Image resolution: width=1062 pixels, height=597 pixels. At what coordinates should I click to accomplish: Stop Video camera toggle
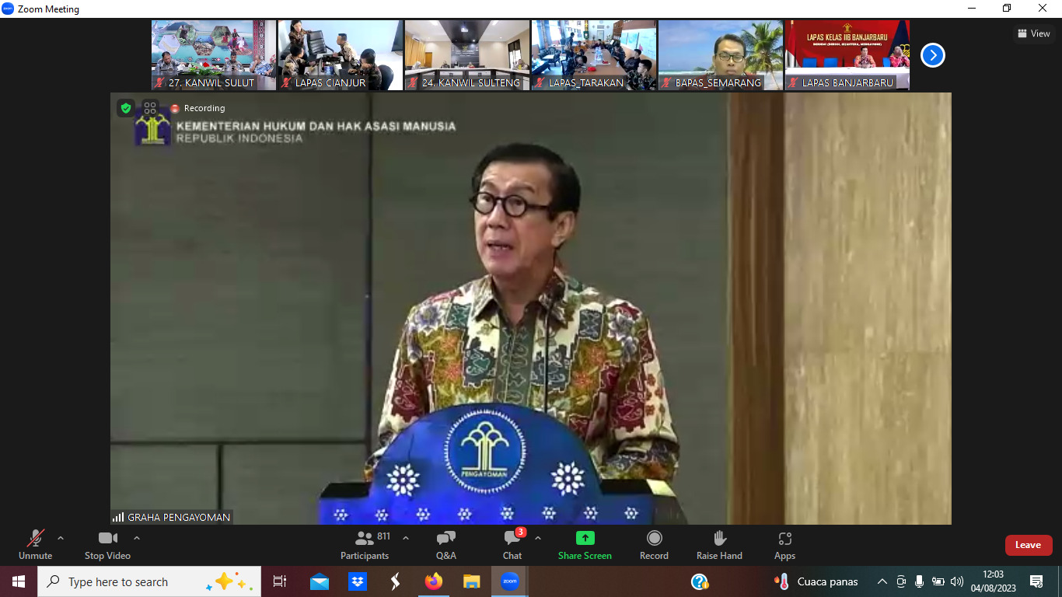click(107, 545)
